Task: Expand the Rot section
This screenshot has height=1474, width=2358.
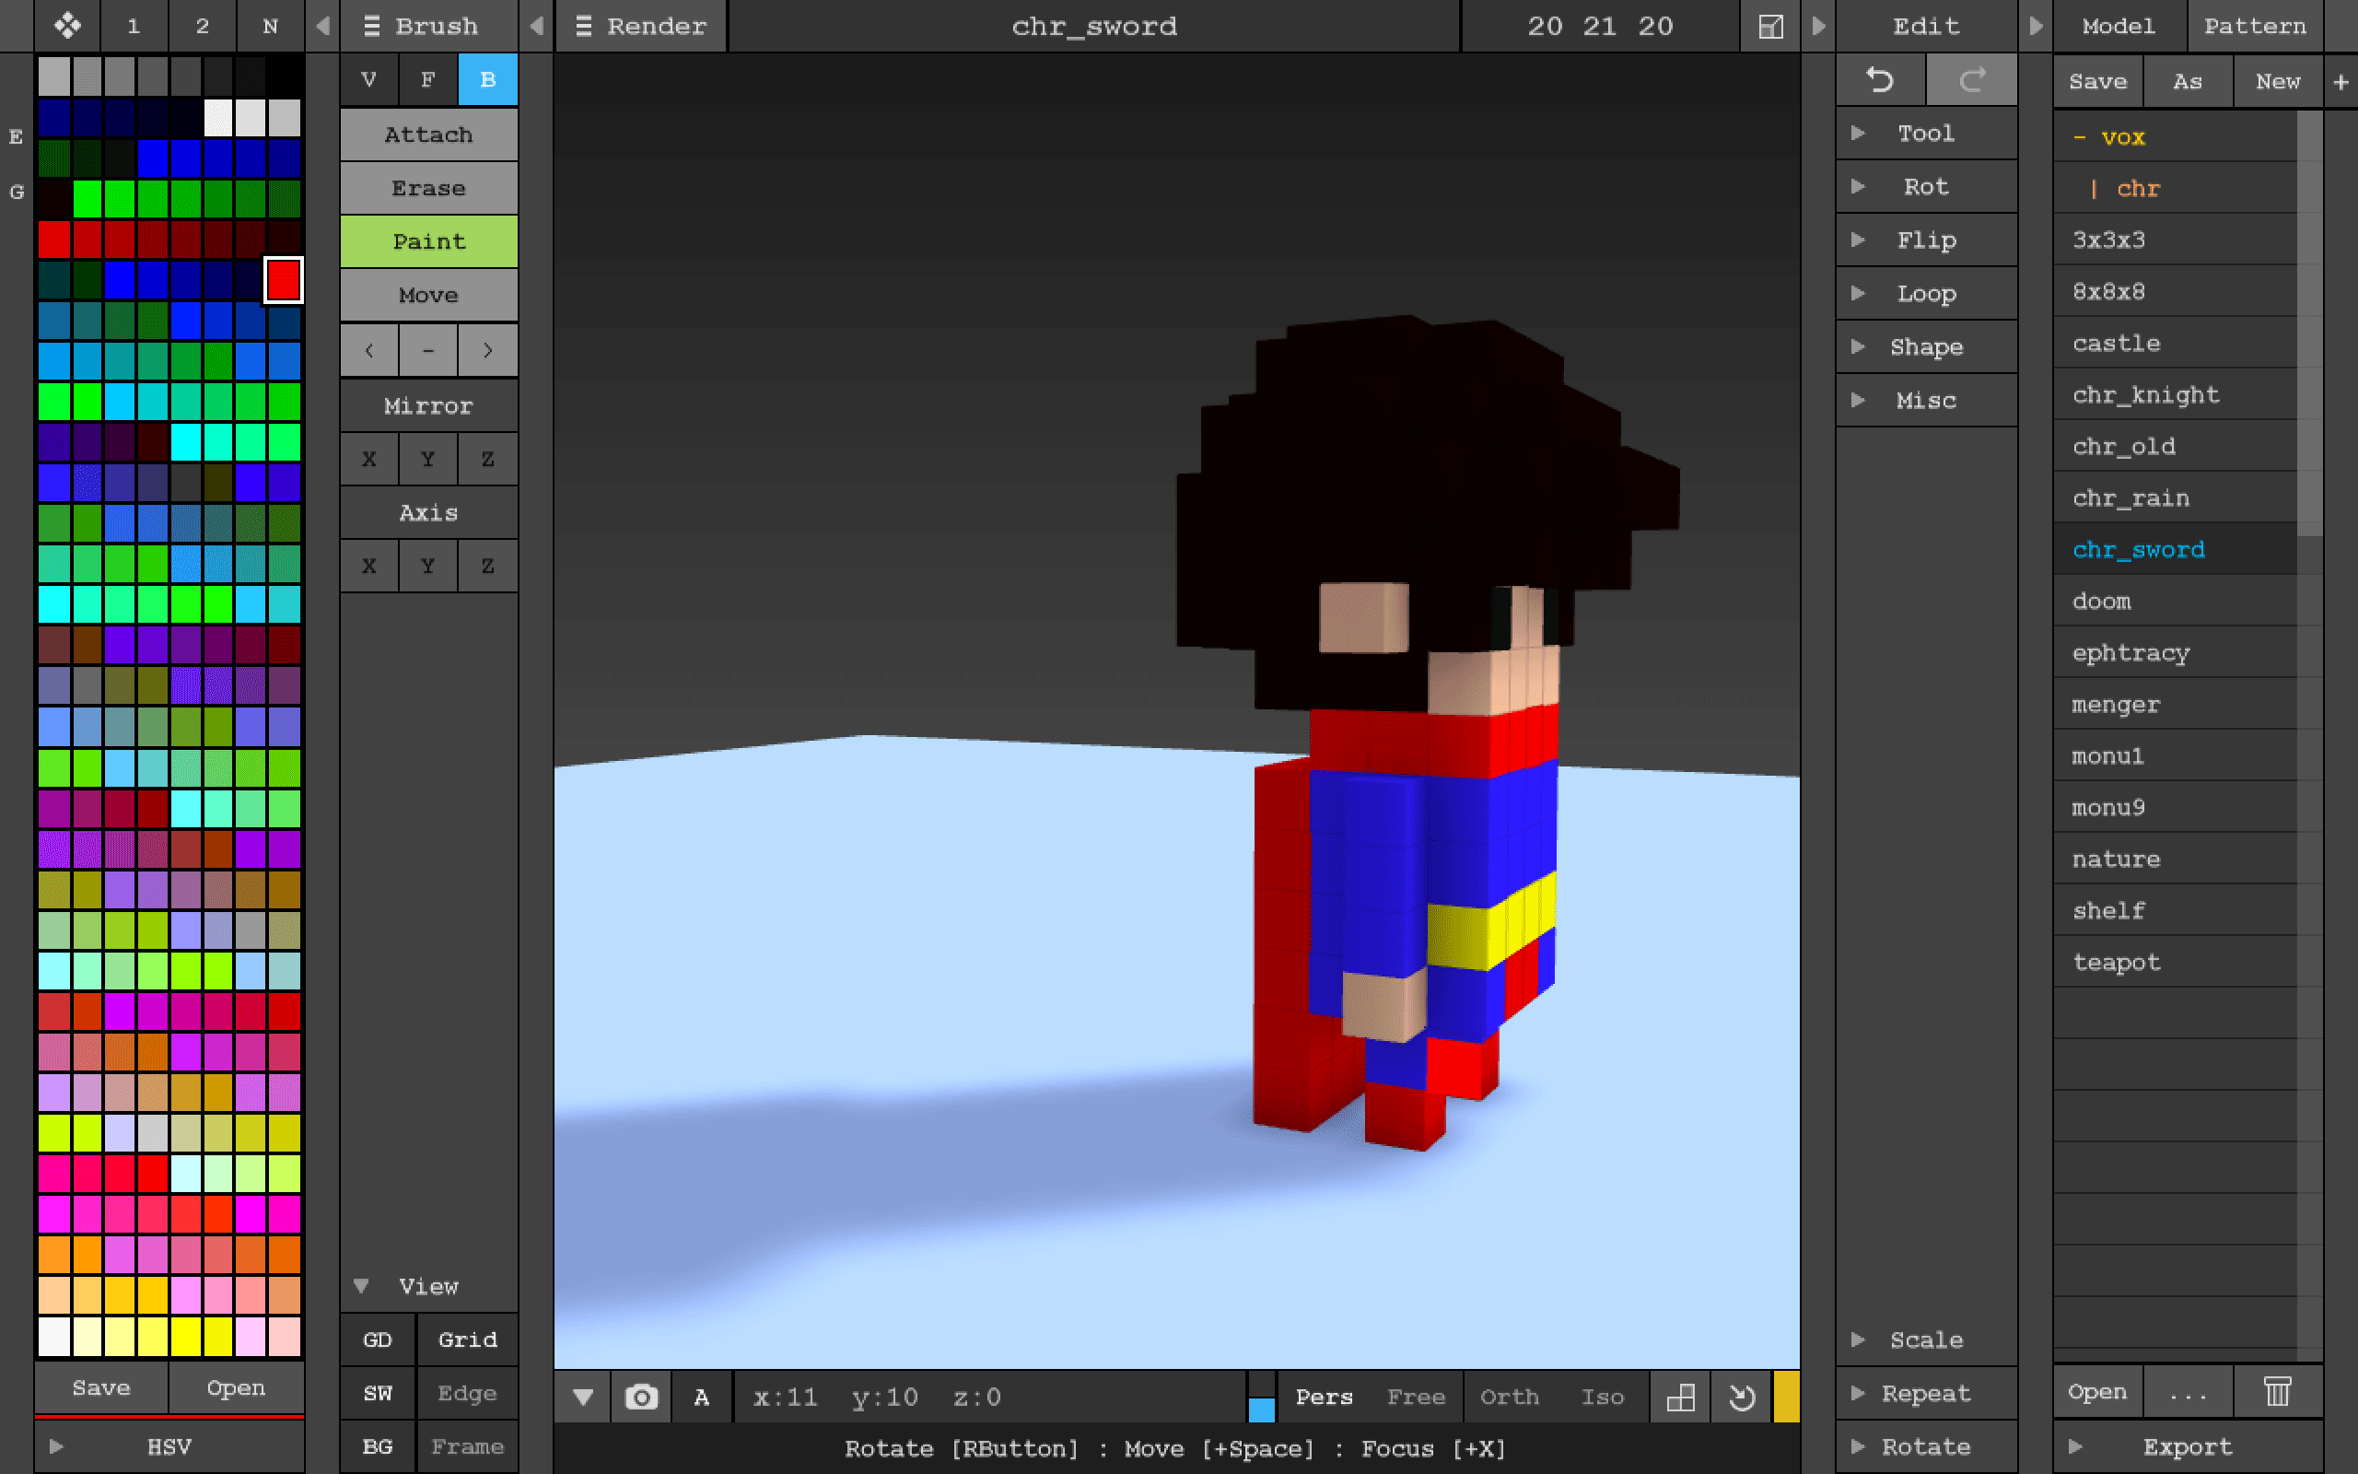Action: [1926, 187]
